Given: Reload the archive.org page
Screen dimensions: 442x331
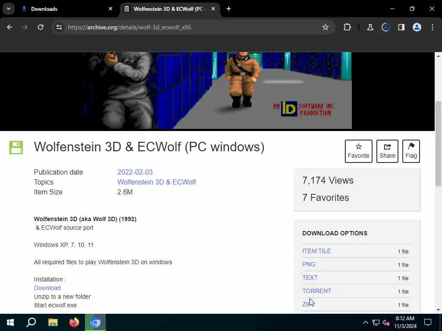Looking at the screenshot, I should (41, 27).
